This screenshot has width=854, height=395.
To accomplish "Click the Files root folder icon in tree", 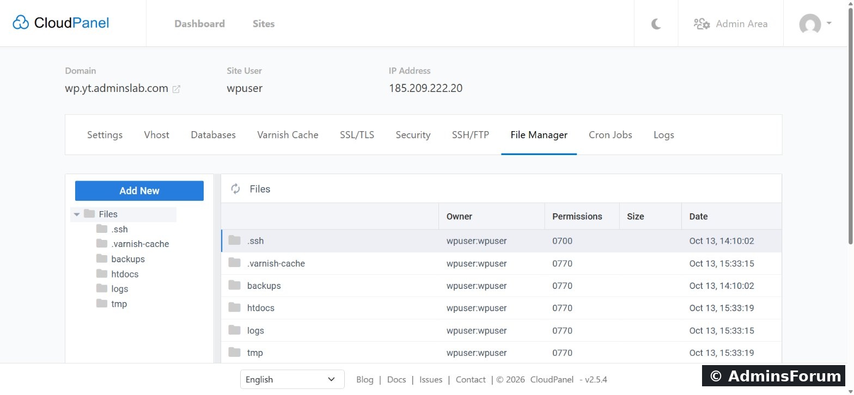I will 89,214.
